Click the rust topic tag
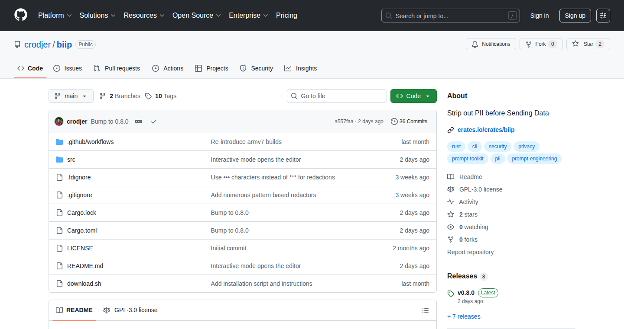The image size is (624, 329). point(456,147)
